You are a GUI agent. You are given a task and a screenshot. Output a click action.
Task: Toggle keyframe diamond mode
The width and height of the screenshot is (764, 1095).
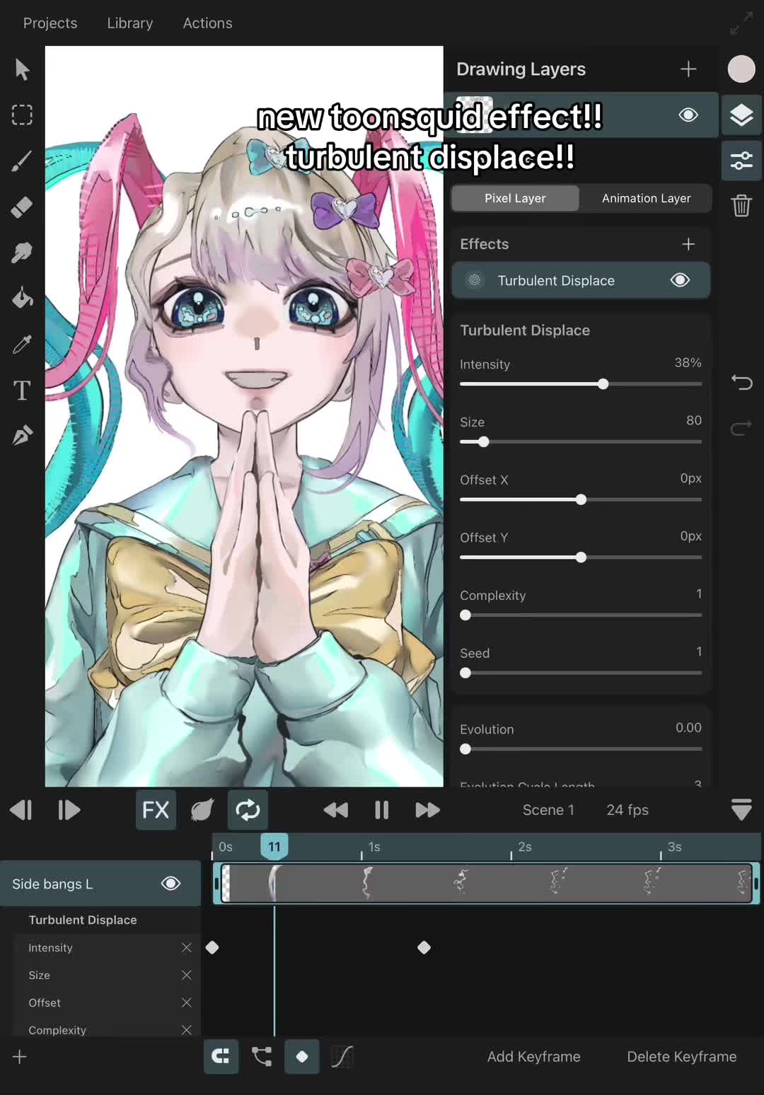(x=302, y=1057)
